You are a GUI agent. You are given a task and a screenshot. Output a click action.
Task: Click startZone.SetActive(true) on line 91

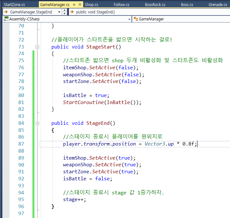tap(101, 172)
